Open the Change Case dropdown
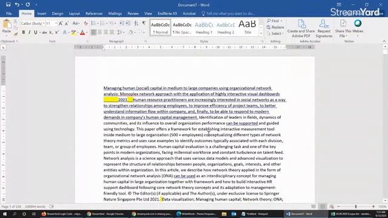 point(76,24)
